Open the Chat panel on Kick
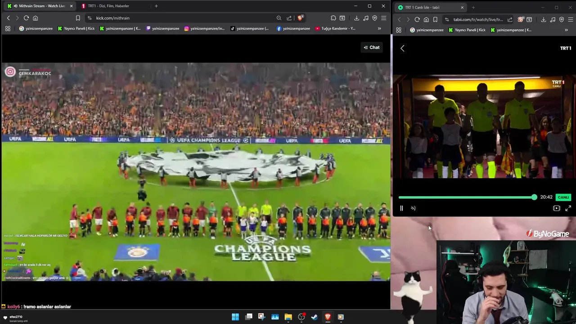The image size is (576, 324). pyautogui.click(x=372, y=47)
